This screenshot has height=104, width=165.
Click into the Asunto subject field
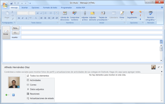pos(92,37)
